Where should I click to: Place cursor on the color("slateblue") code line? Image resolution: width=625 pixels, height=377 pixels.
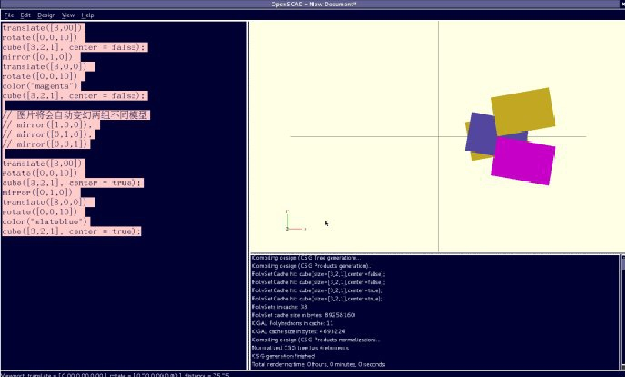pos(45,222)
